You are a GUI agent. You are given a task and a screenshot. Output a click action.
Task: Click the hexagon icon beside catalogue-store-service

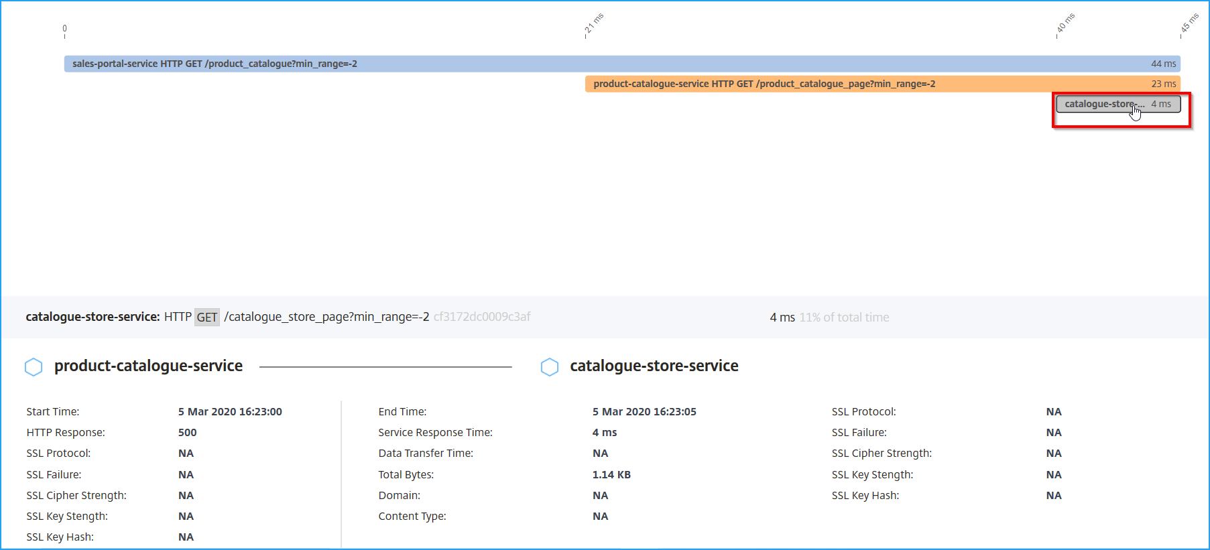(550, 366)
